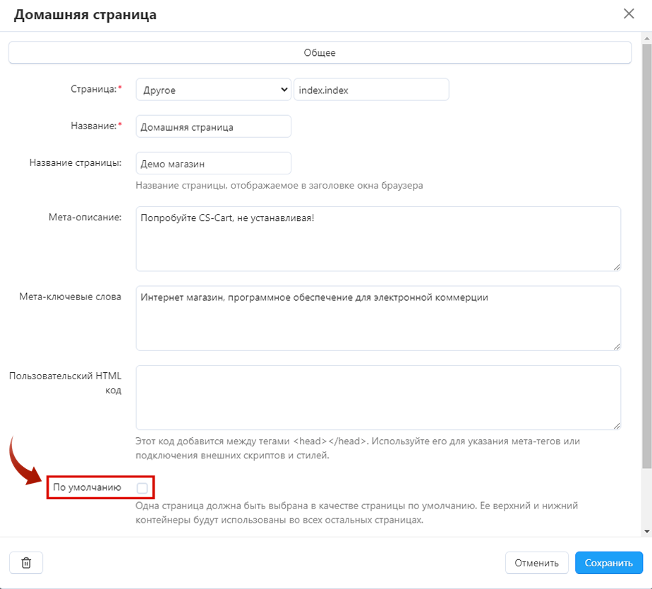Click into the Название field
The width and height of the screenshot is (652, 589).
213,127
